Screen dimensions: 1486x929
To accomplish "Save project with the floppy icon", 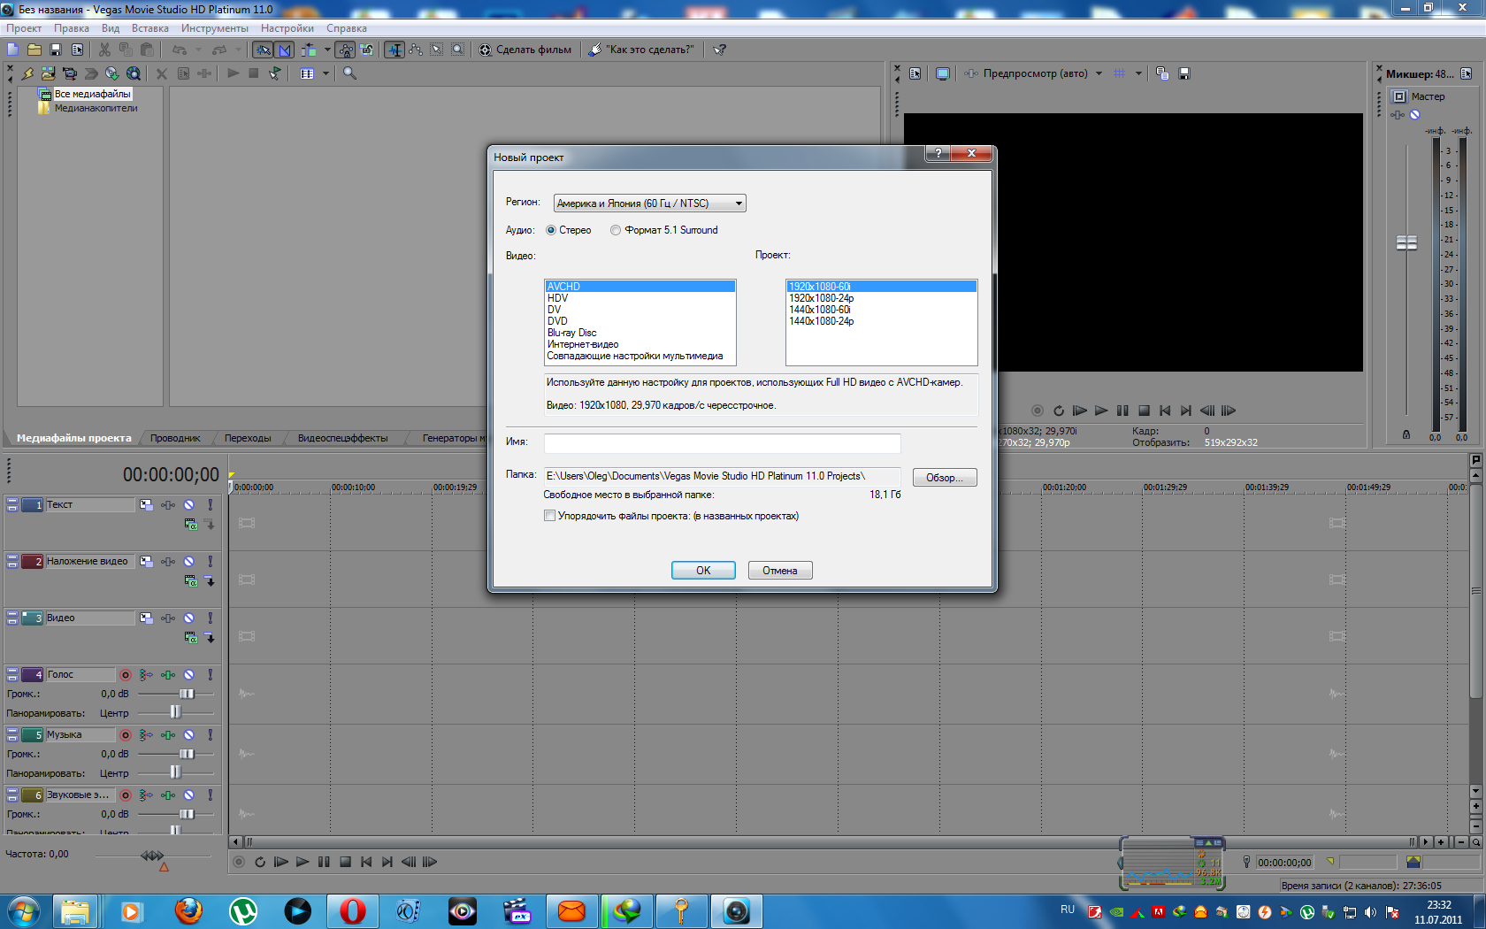I will point(56,50).
